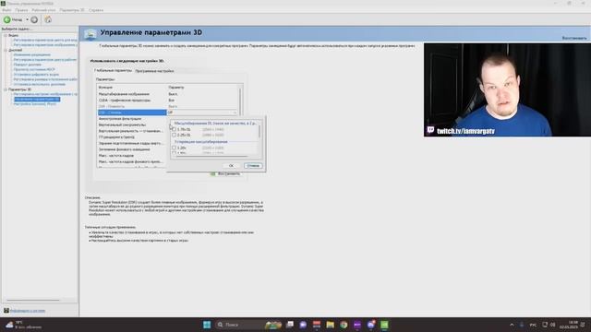Select Просмотр состояния HDCP tree item
Screen dimensions: 591x332
34,70
